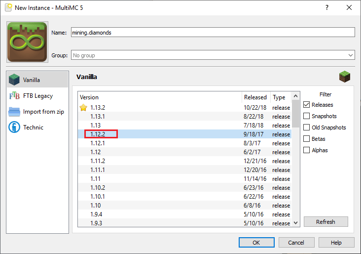The image size is (361, 254).
Task: Refresh the version list
Action: click(x=326, y=222)
